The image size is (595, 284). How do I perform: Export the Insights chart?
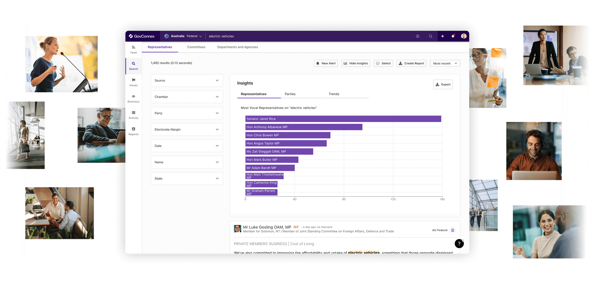pos(443,84)
